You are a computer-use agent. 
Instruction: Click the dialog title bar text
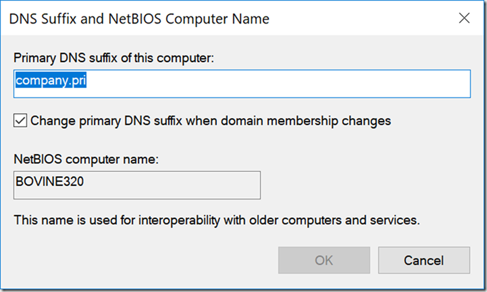point(139,19)
